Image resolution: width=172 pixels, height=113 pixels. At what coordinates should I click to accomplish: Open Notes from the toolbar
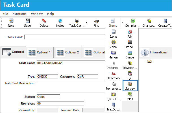60,23
